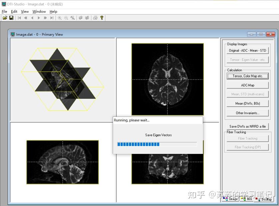Click the 3D triplanar view thumbnail
Image resolution: width=279 pixels, height=206 pixels.
[x=62, y=79]
